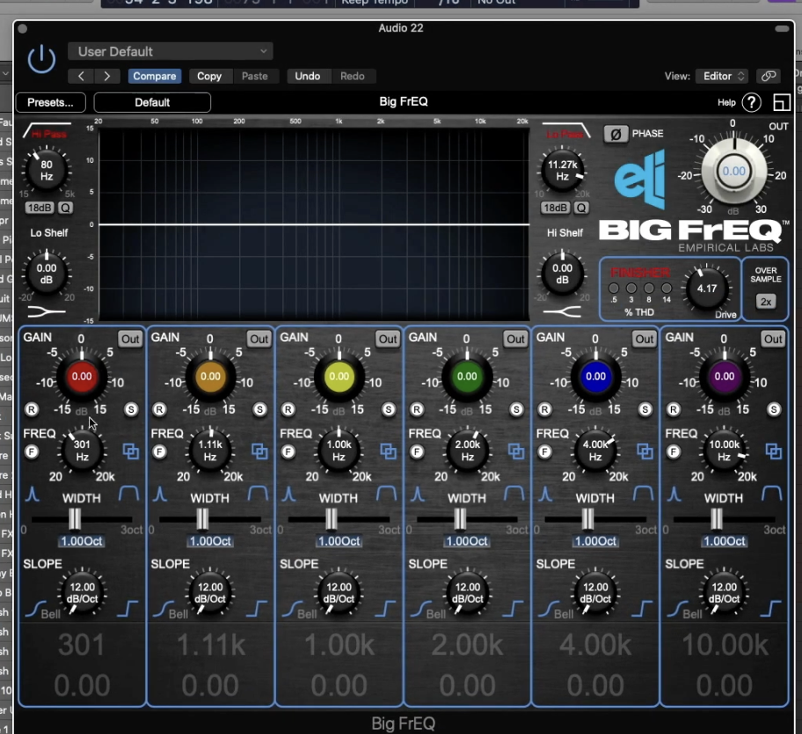Click the Redo button

point(353,77)
